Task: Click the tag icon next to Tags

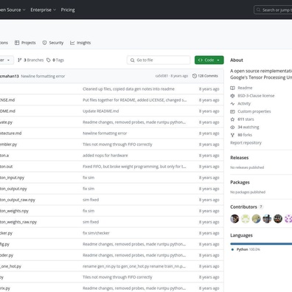Action: point(49,60)
